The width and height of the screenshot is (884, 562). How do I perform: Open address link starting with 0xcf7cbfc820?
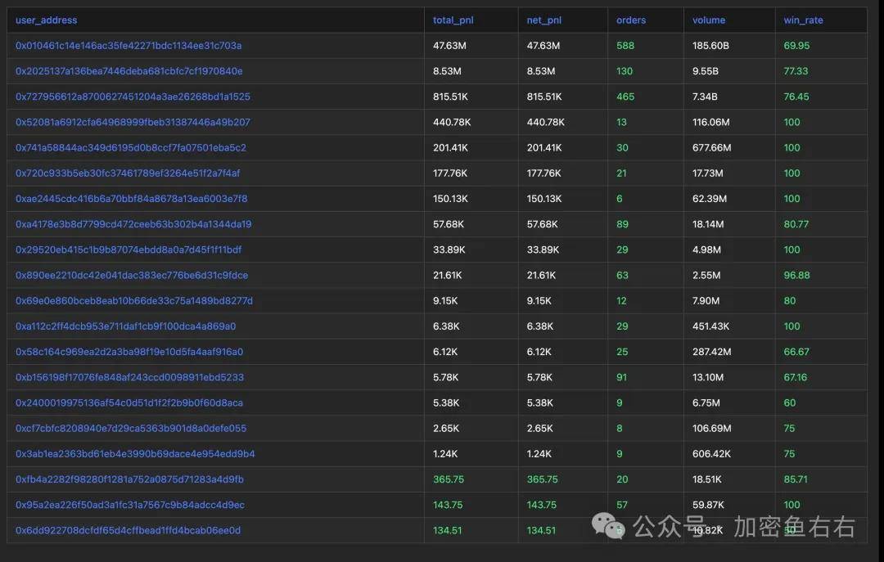(x=131, y=428)
